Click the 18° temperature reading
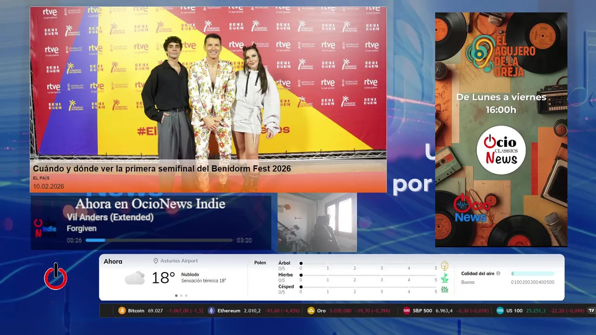This screenshot has height=335, width=596. pos(163,278)
